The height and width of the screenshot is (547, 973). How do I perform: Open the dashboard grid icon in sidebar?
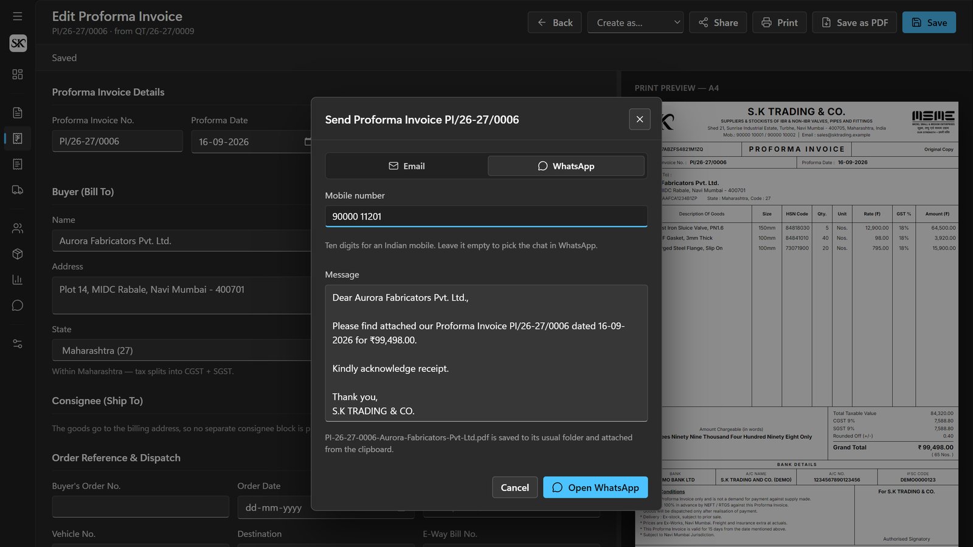tap(18, 74)
